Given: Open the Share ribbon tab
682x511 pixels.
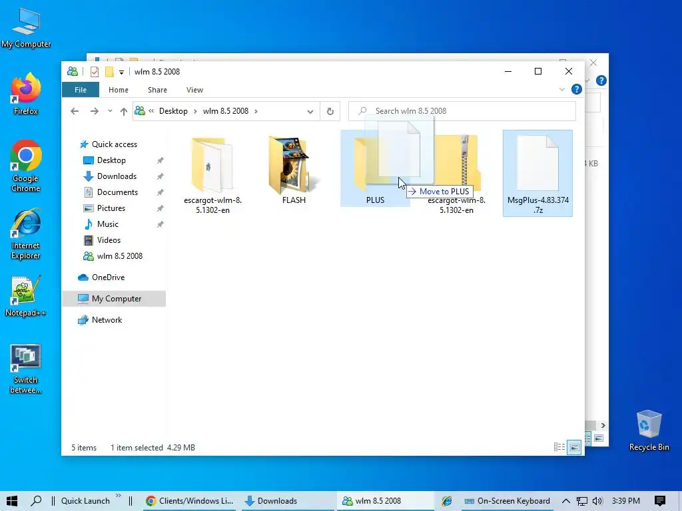Looking at the screenshot, I should tap(157, 90).
